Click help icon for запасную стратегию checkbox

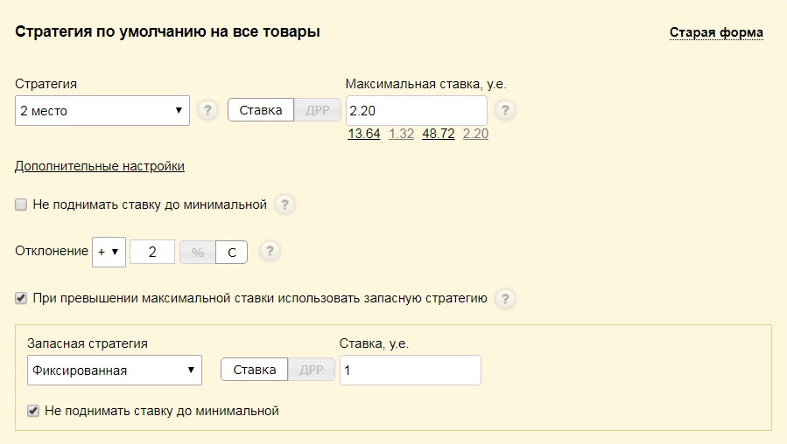click(504, 299)
